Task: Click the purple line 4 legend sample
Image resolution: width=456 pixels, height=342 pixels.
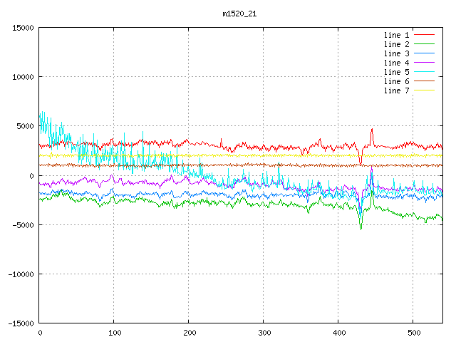Action: pos(424,63)
